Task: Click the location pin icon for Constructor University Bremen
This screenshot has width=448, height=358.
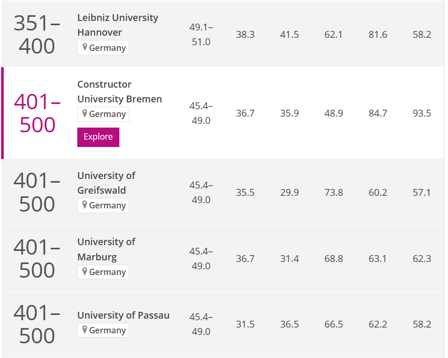Action: point(85,114)
